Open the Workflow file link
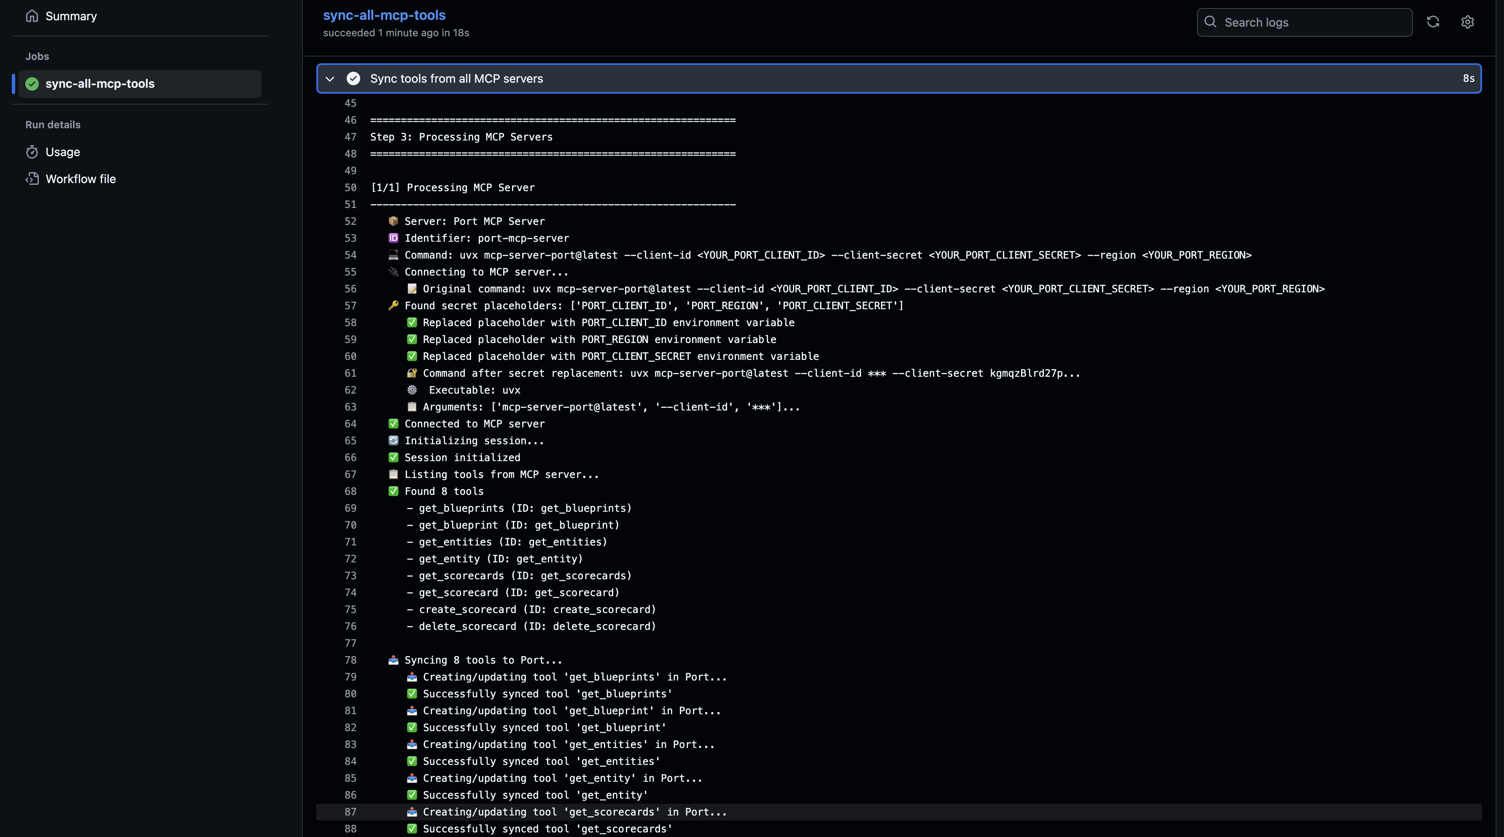The height and width of the screenshot is (837, 1504). point(81,179)
